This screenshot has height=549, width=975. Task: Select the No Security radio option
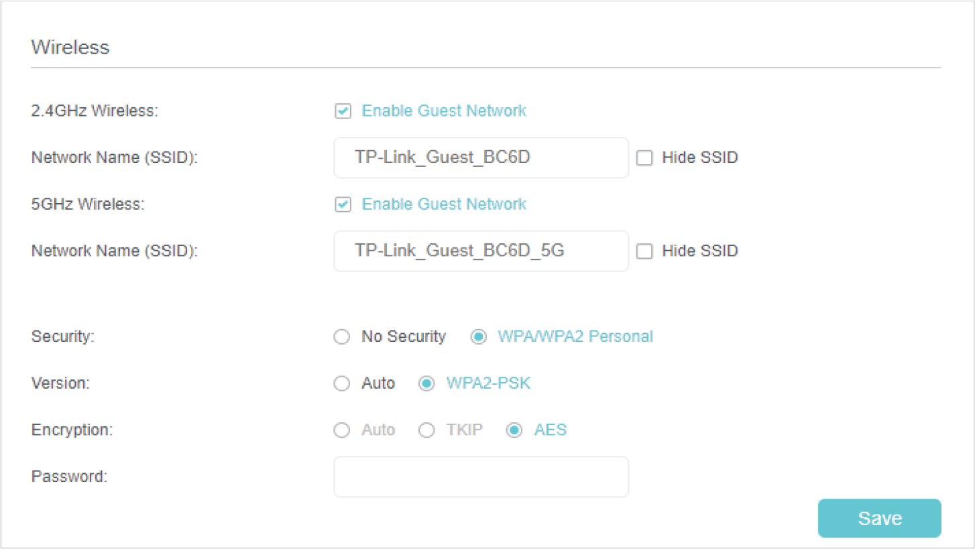(342, 337)
